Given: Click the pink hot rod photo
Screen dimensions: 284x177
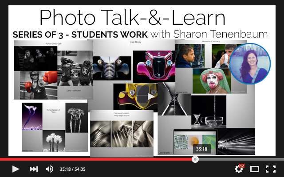Looking at the screenshot, I should point(154,66).
